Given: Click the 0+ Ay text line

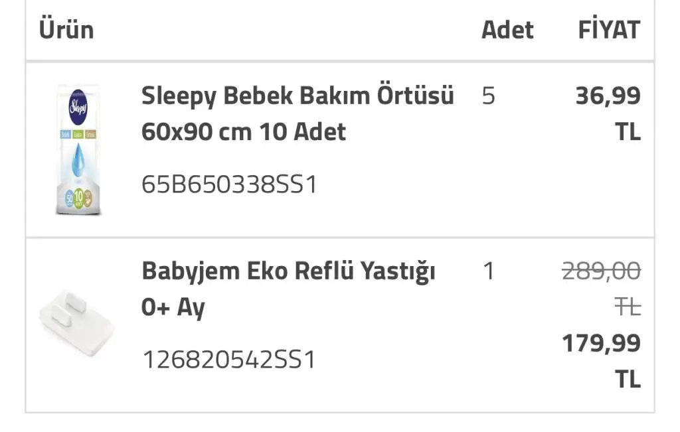Looking at the screenshot, I should tap(173, 307).
